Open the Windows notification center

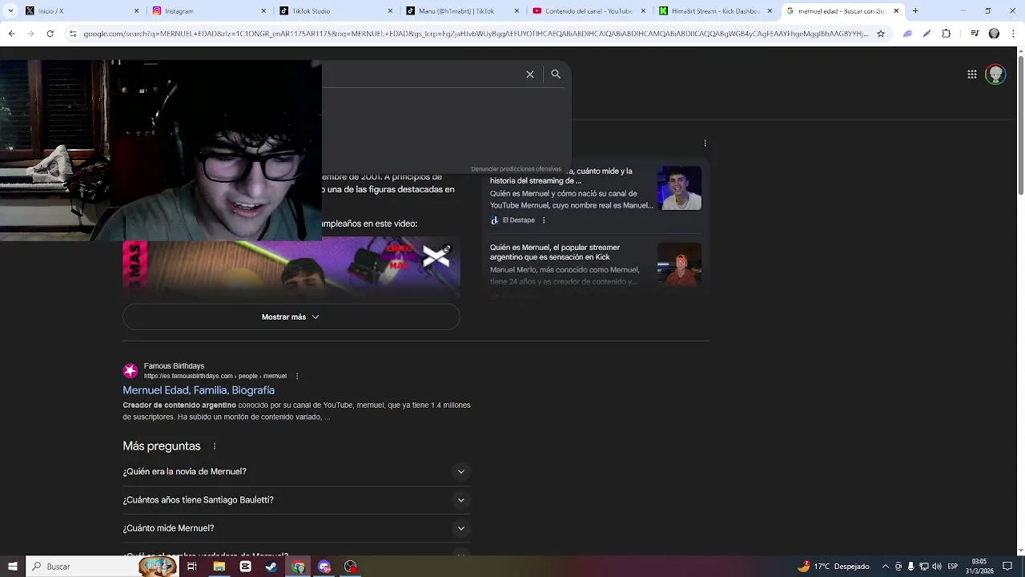click(1007, 567)
